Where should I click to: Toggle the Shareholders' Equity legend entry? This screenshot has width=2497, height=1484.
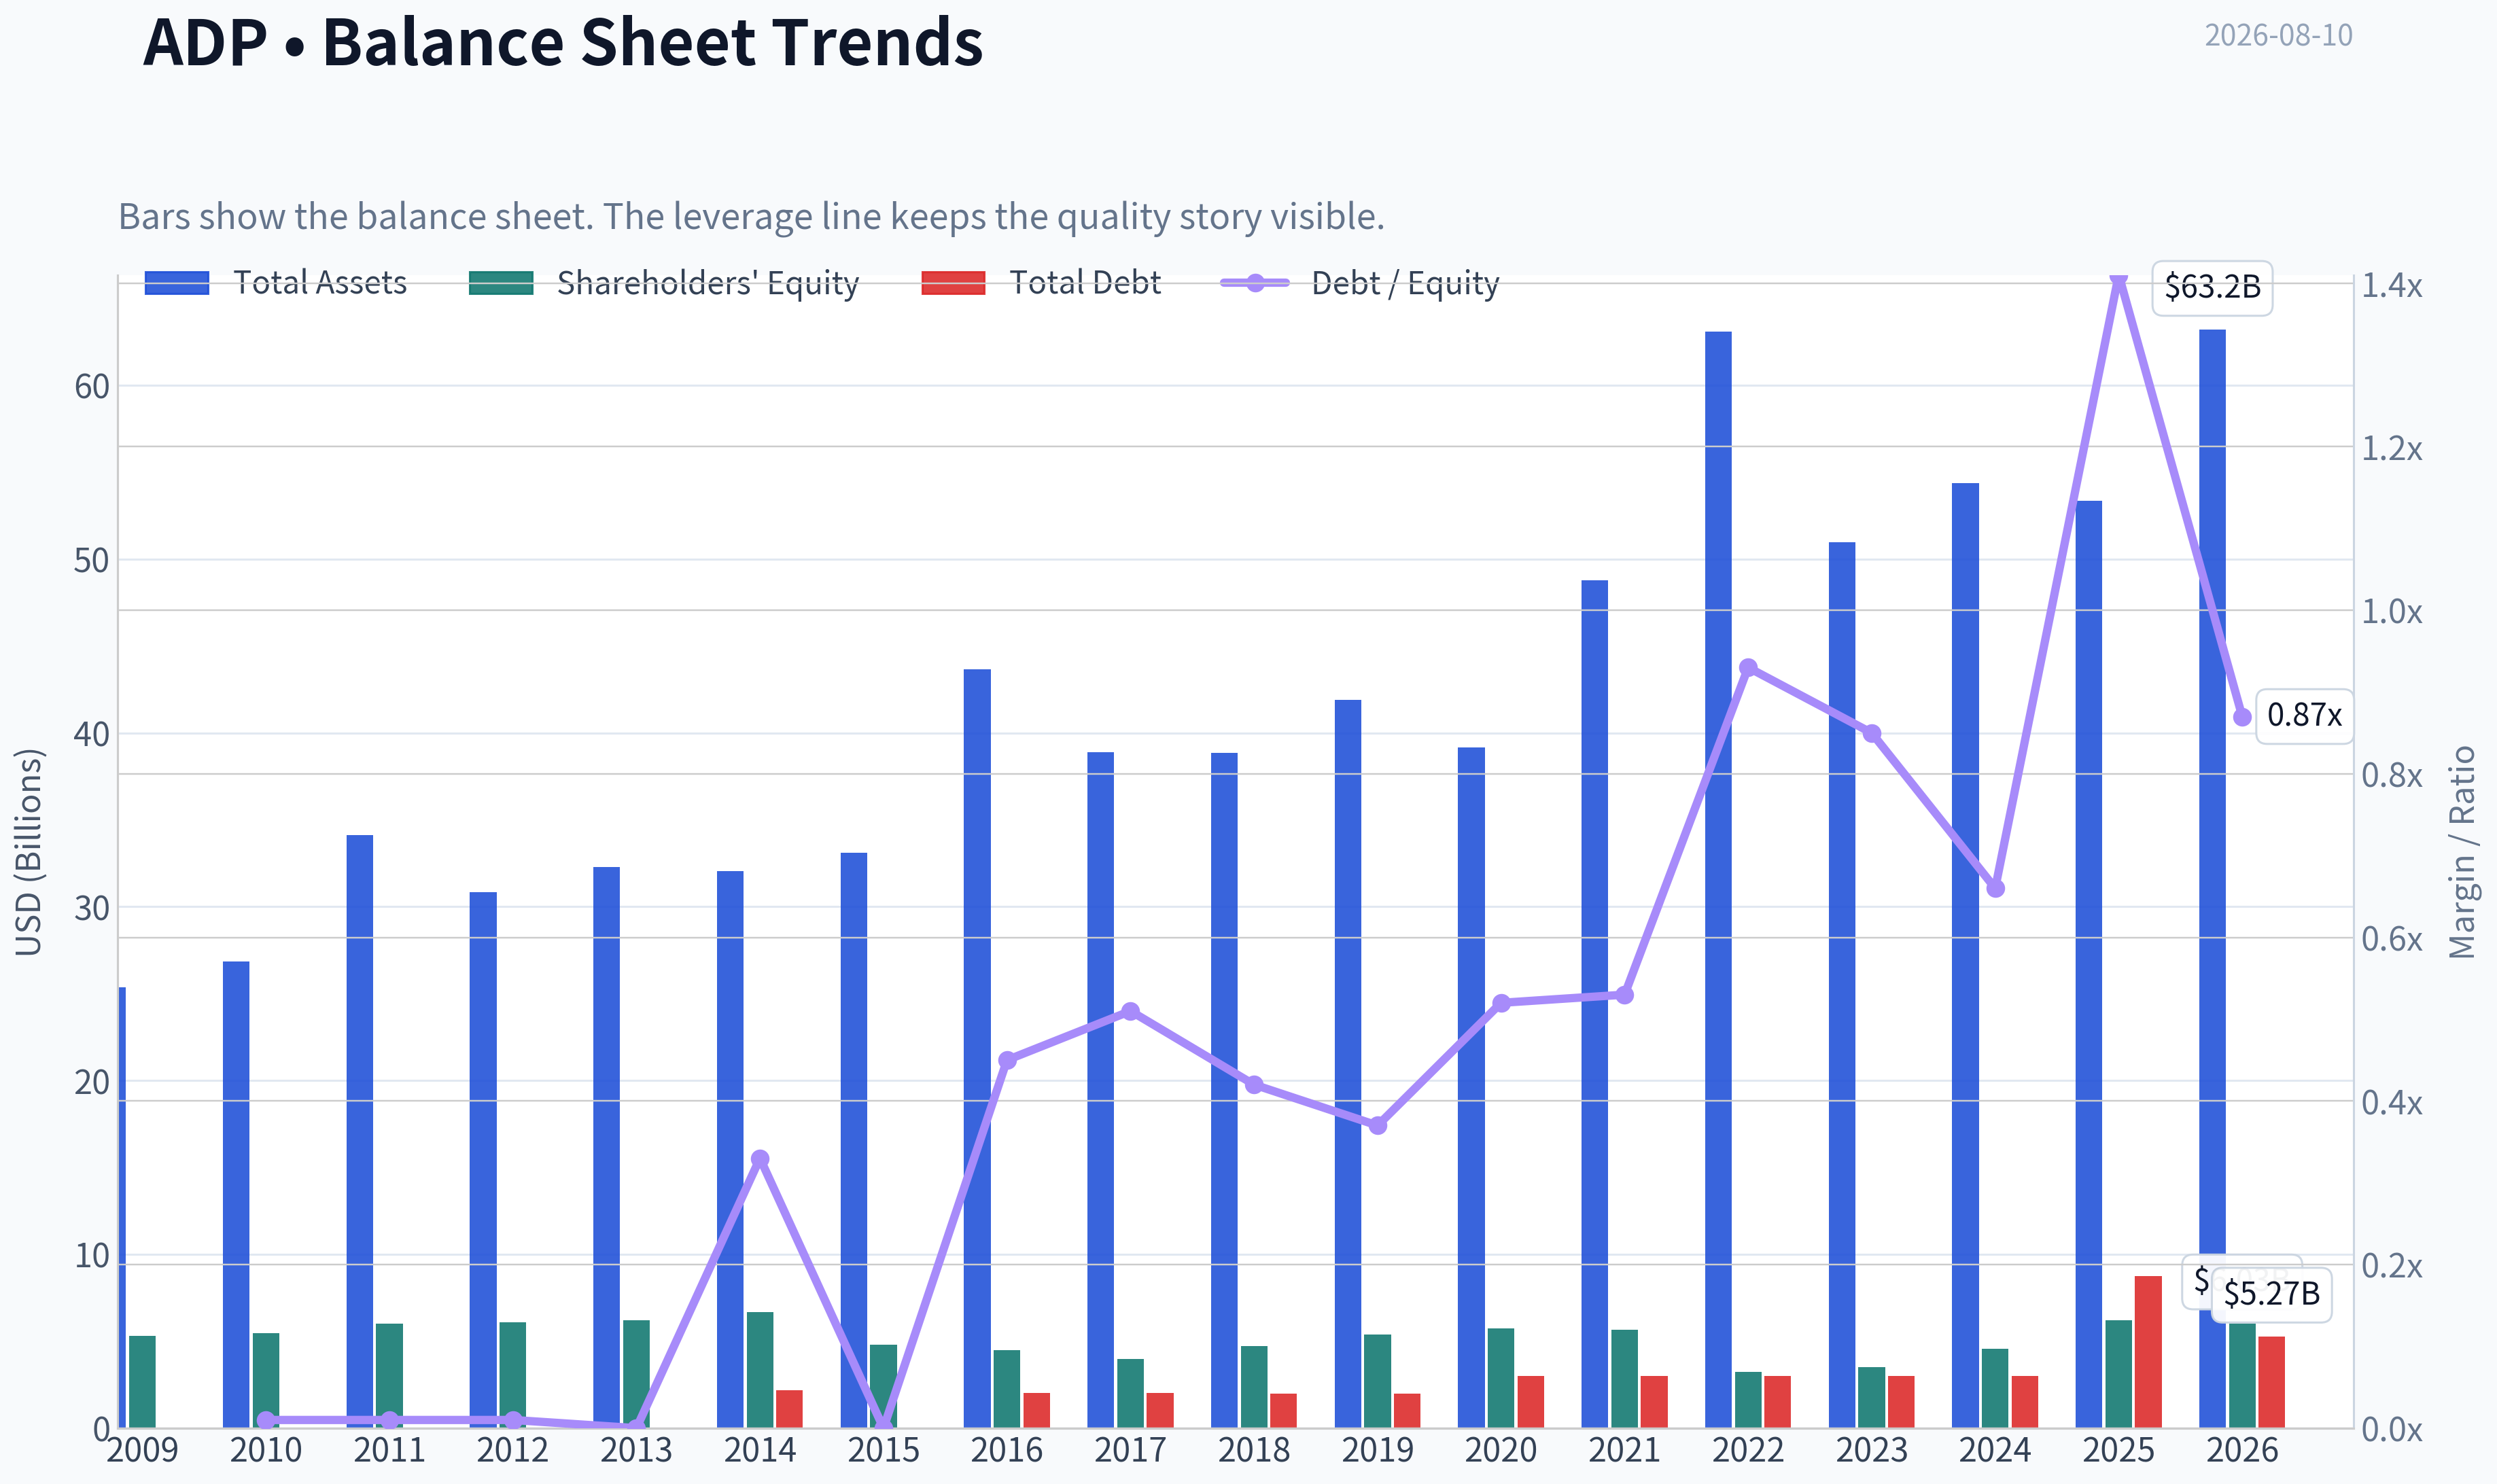[664, 283]
